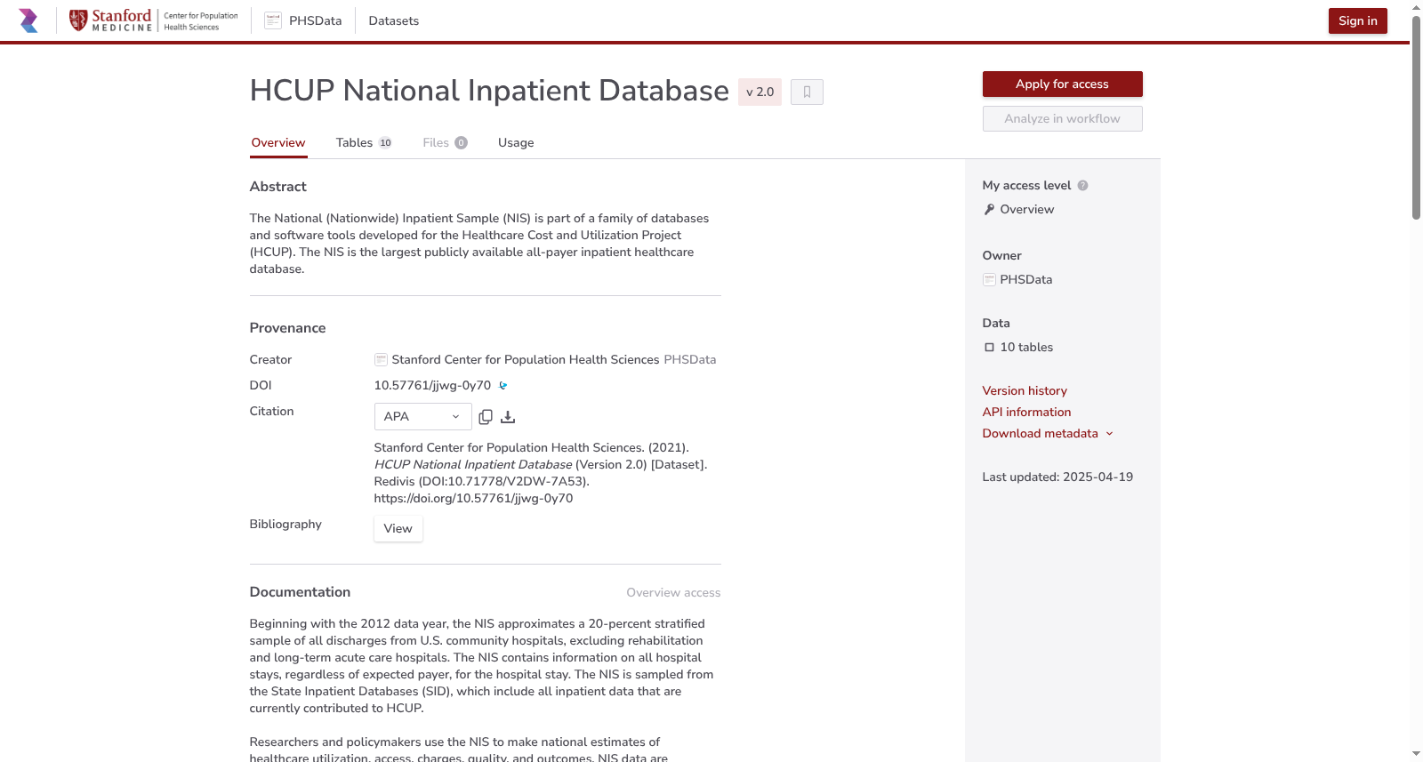This screenshot has width=1423, height=762.
Task: Open the DOI external link icon
Action: (503, 386)
